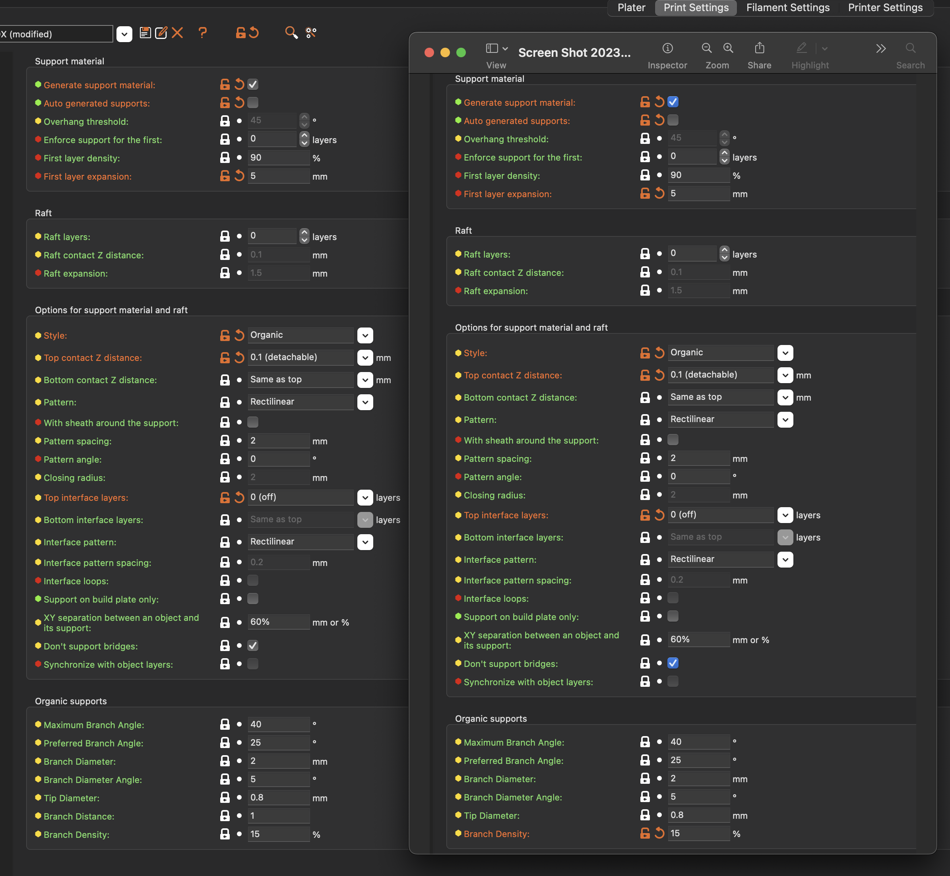
Task: Click First layer density field
Action: pos(279,158)
